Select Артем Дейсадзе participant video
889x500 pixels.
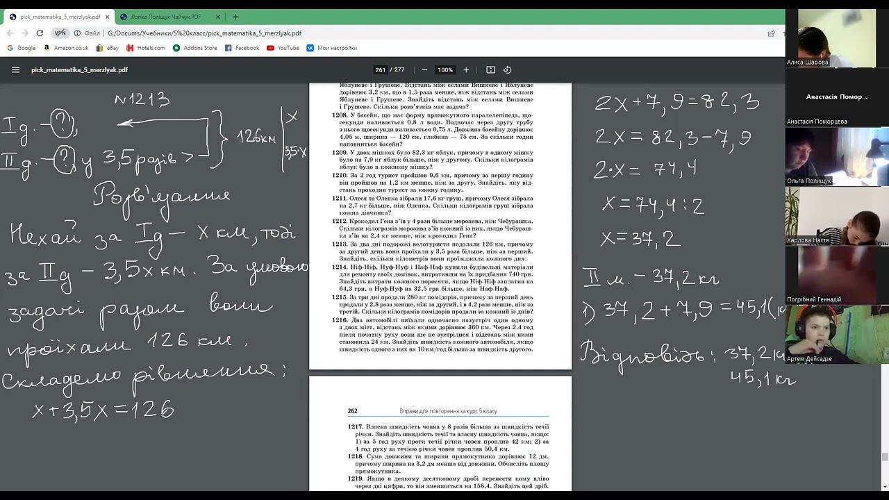tap(837, 334)
